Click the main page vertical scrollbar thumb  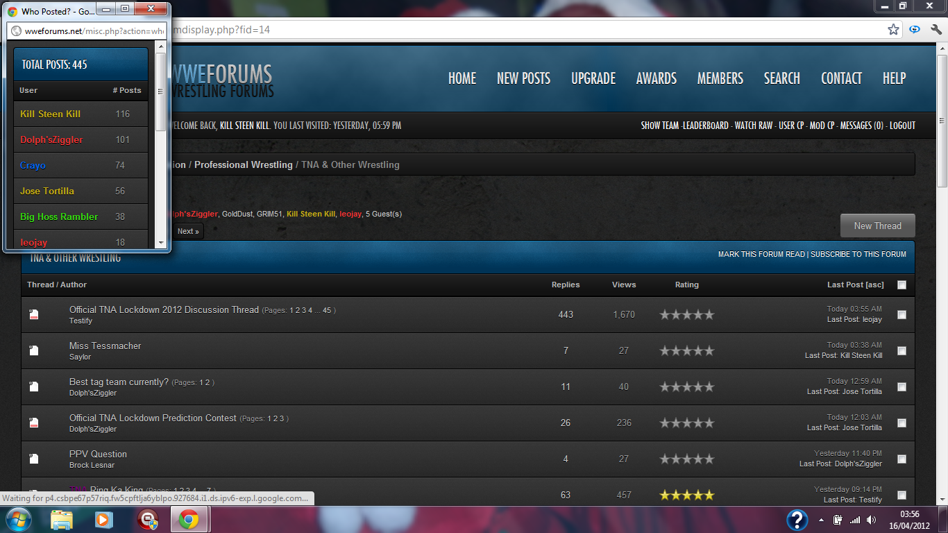pyautogui.click(x=942, y=121)
